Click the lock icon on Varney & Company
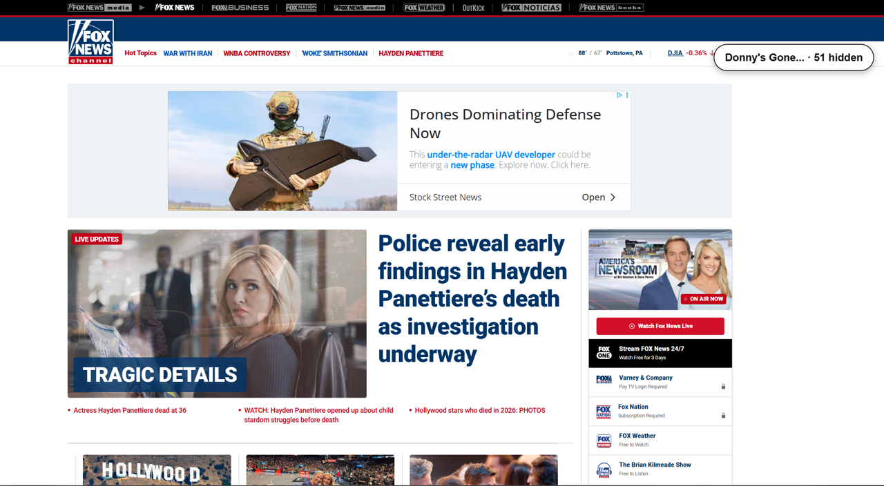 [723, 387]
